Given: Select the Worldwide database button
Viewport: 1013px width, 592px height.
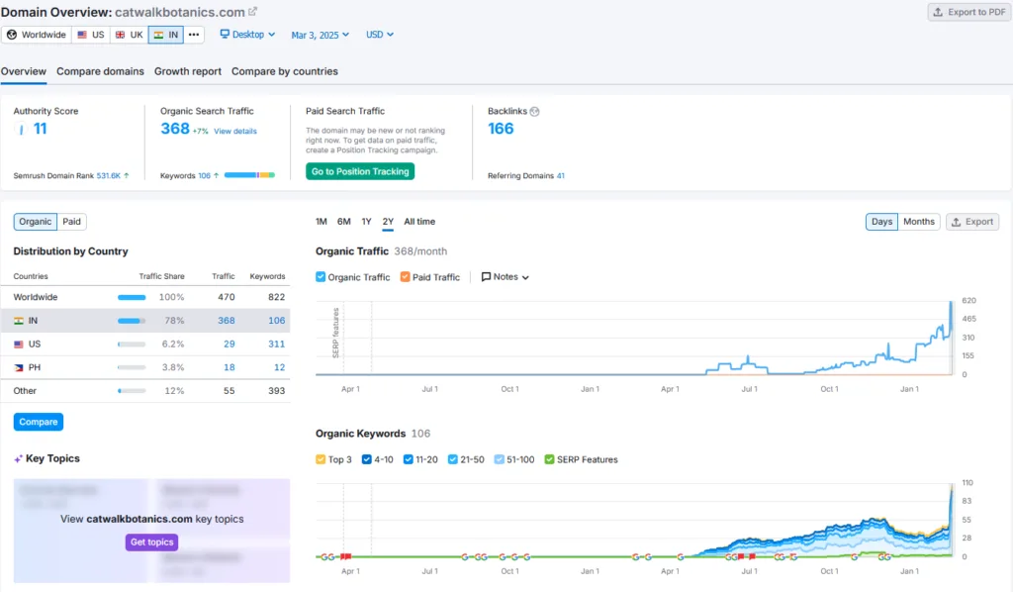Looking at the screenshot, I should tap(37, 35).
